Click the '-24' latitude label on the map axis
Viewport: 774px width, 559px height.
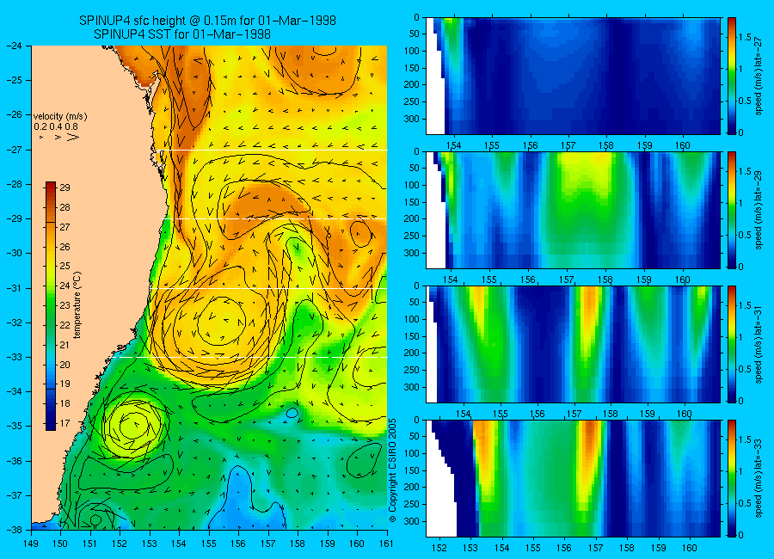[x=15, y=46]
